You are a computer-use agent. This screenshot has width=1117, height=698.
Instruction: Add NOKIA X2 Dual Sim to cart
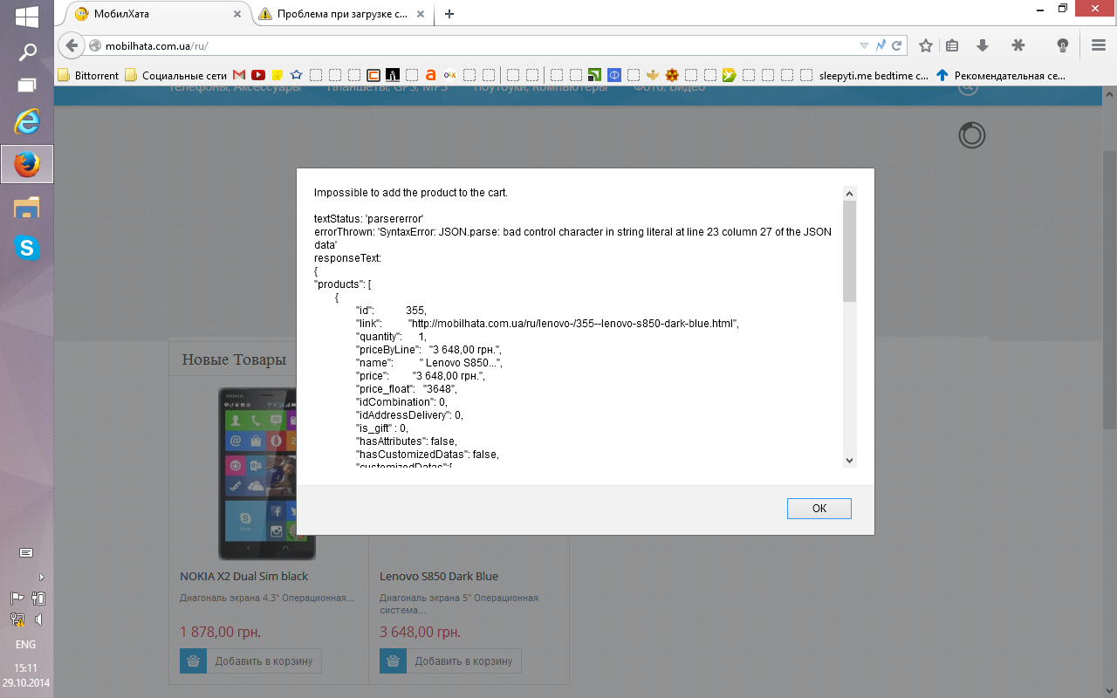click(250, 660)
